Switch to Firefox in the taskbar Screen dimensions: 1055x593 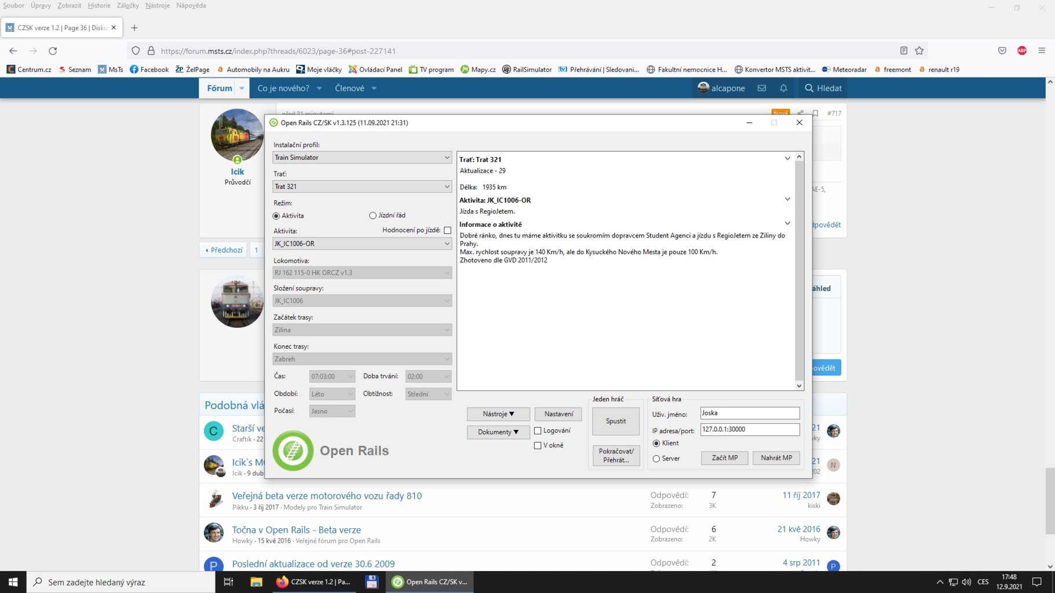[x=313, y=582]
